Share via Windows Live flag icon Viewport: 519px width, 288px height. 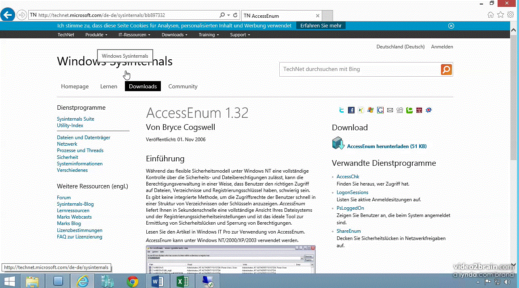[371, 110]
